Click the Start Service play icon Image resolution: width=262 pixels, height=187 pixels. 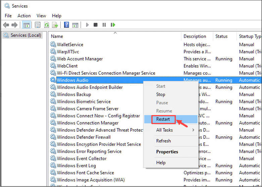click(x=87, y=25)
